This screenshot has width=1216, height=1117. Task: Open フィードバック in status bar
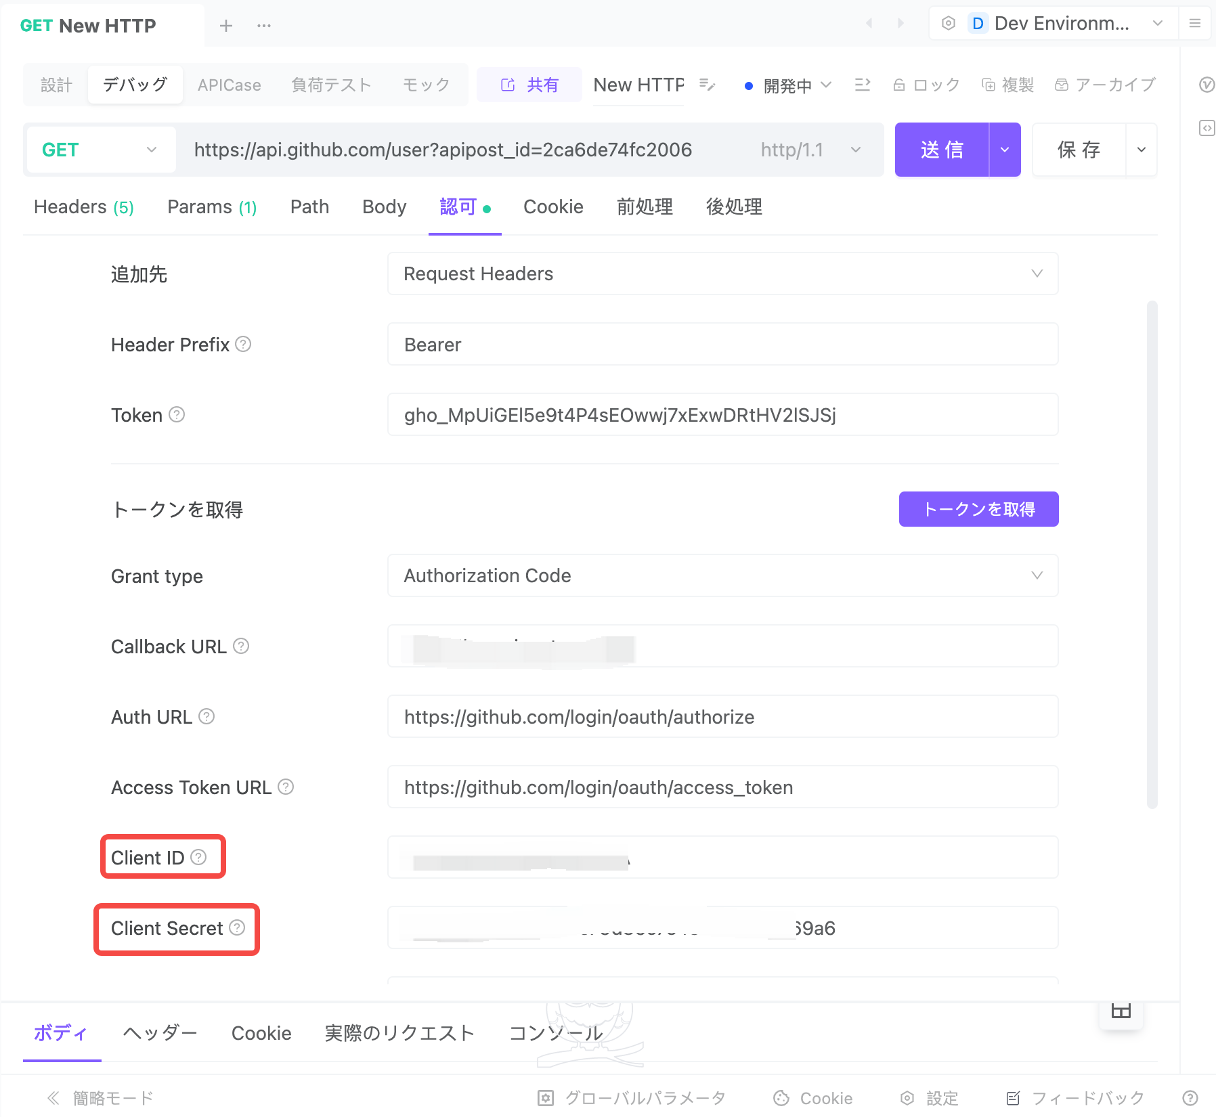(x=1075, y=1098)
